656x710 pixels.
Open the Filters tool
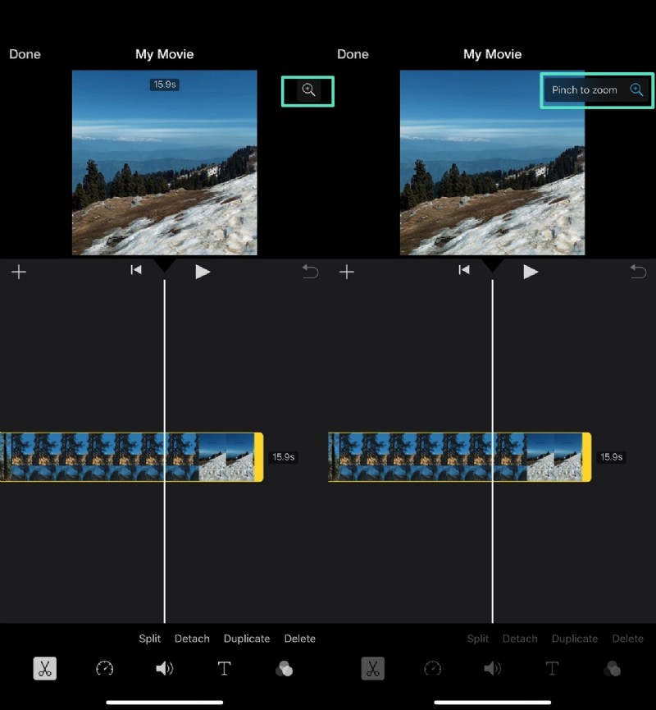[285, 668]
